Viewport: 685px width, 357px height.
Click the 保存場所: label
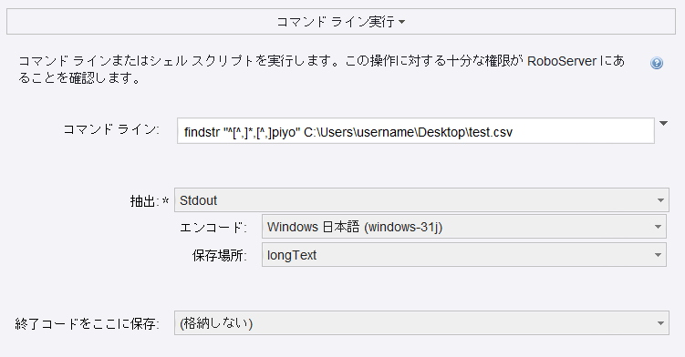pyautogui.click(x=219, y=255)
